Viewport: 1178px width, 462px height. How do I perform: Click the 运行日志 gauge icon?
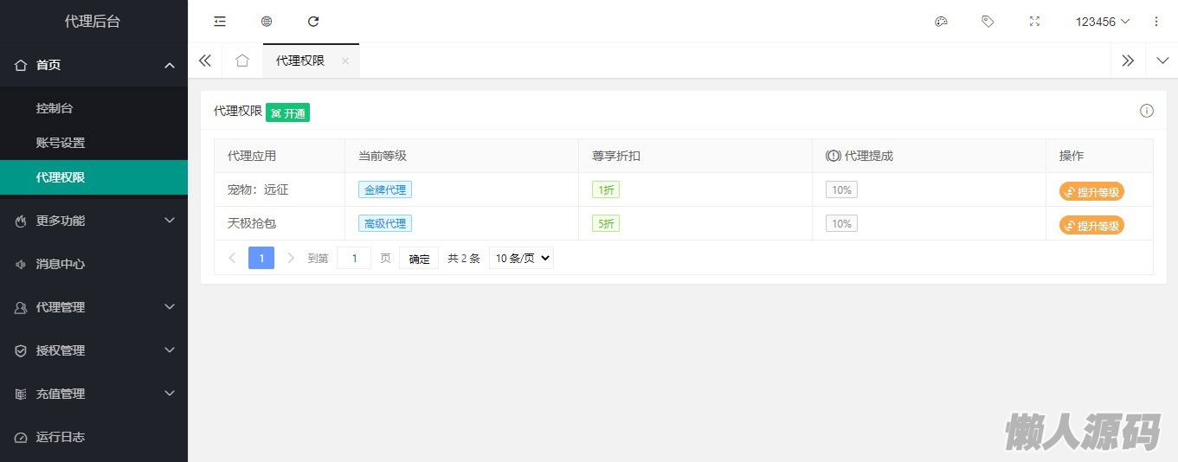coord(21,437)
